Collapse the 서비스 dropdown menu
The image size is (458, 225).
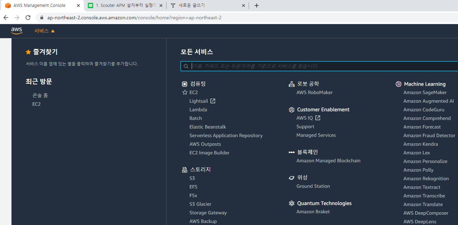click(x=45, y=31)
